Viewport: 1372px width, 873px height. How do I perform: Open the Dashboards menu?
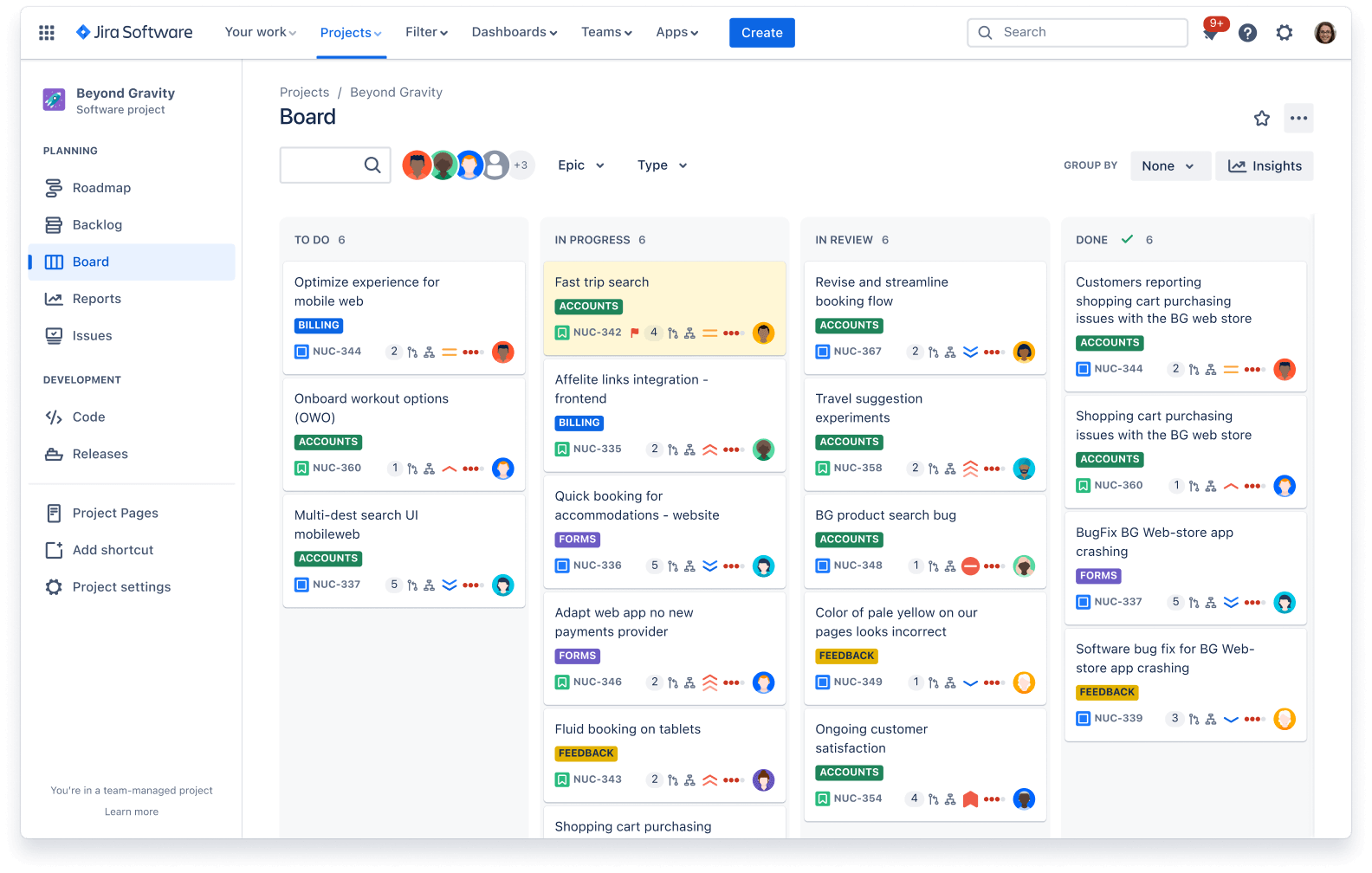514,33
